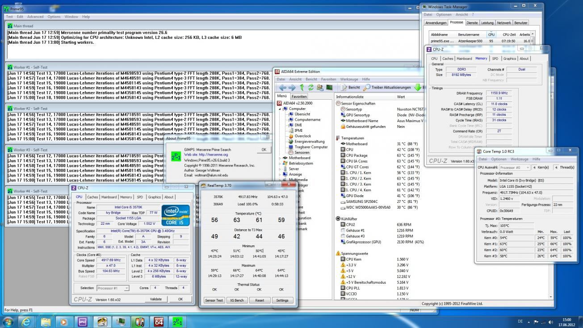Screen dimensions: 583x328
Task: Click the Windows Start orb
Action: [8, 321]
